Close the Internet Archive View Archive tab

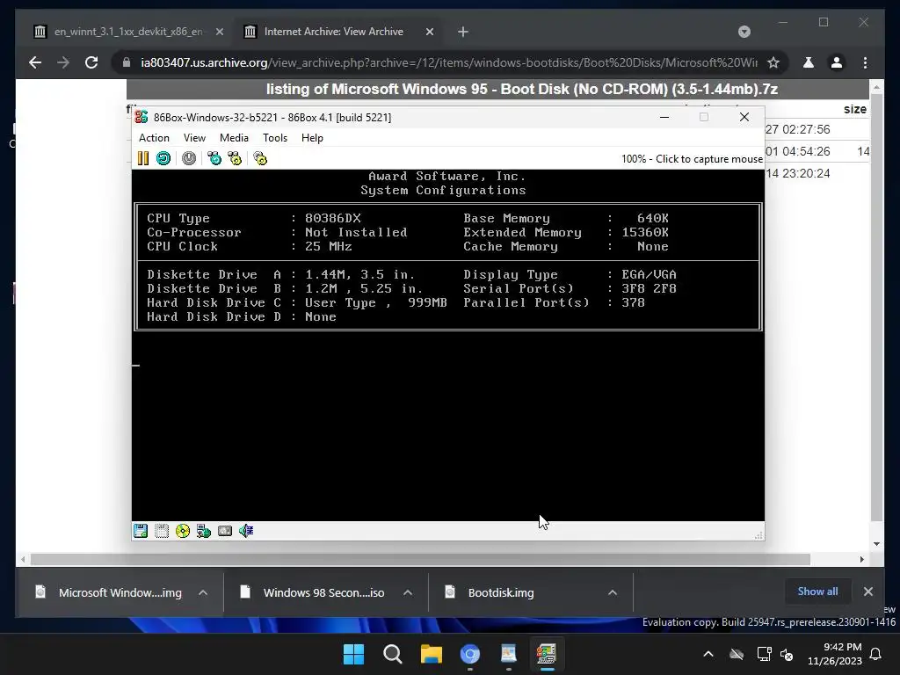coord(430,32)
